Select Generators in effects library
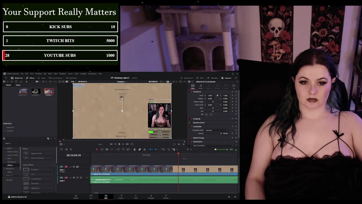Image resolution: width=362 pixels, height=204 pixels. pyautogui.click(x=12, y=162)
